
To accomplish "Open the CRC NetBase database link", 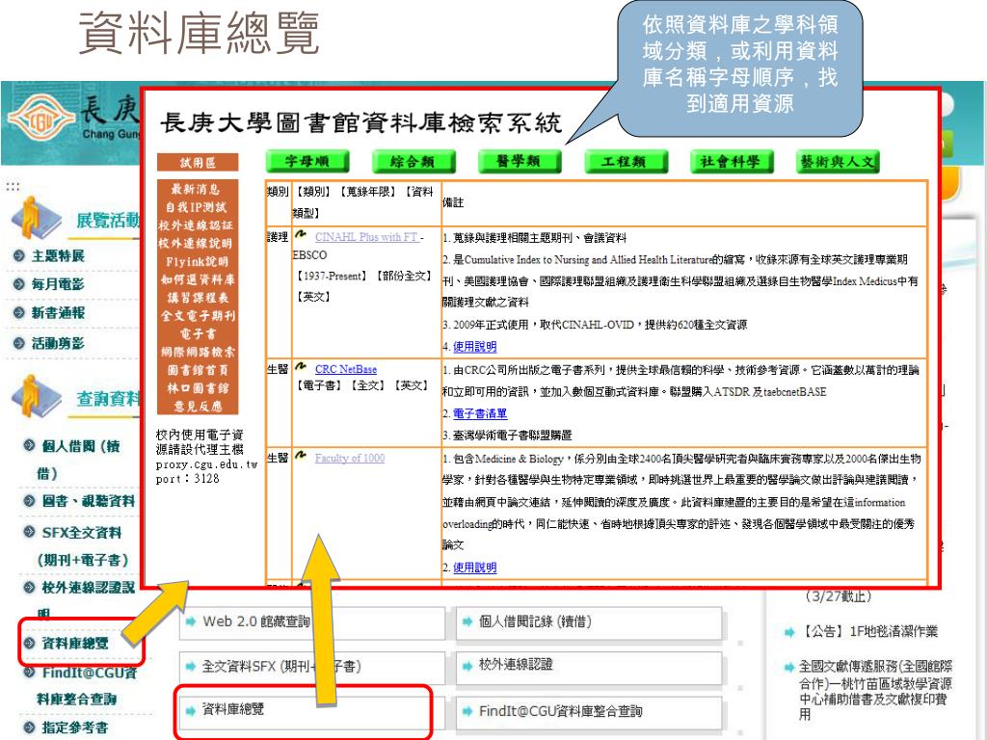I will (x=346, y=369).
